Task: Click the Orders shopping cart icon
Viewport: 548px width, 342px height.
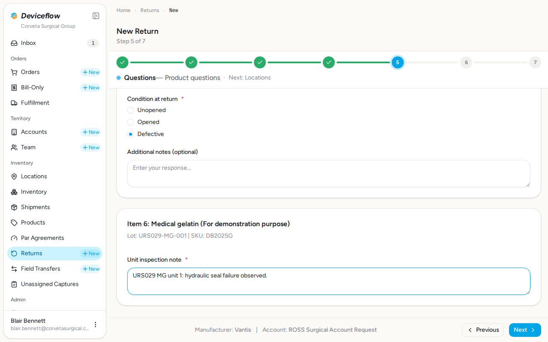Action: [14, 72]
